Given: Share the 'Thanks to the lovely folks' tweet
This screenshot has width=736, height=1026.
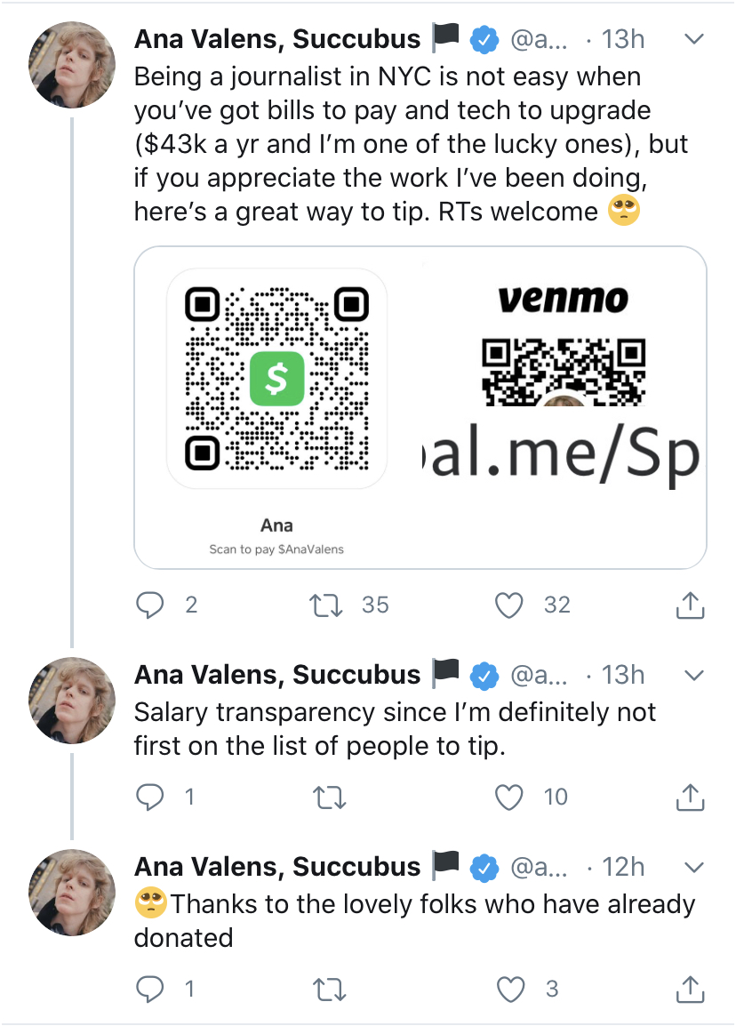Looking at the screenshot, I should 690,989.
